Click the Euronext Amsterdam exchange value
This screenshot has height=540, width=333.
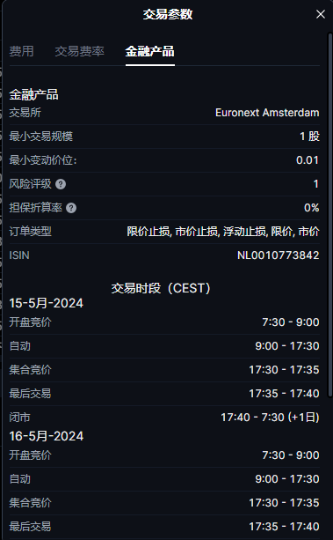coord(267,113)
